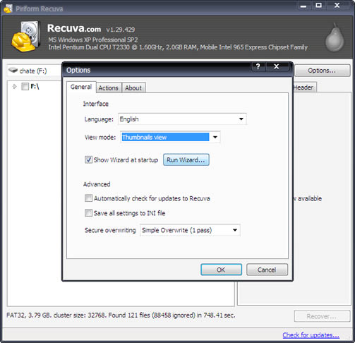The image size is (355, 343).
Task: Click the Intel Pentium Dual CPU info line
Action: point(178,47)
